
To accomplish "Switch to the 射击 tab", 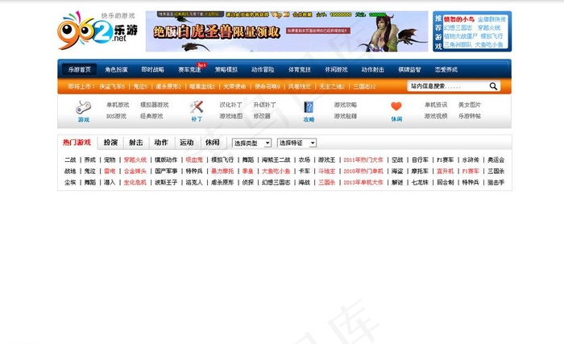I will 135,143.
